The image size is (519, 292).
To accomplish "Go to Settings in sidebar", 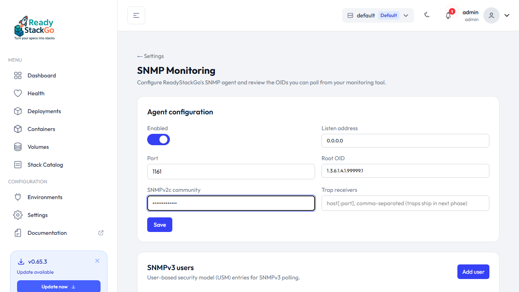I will point(59,215).
